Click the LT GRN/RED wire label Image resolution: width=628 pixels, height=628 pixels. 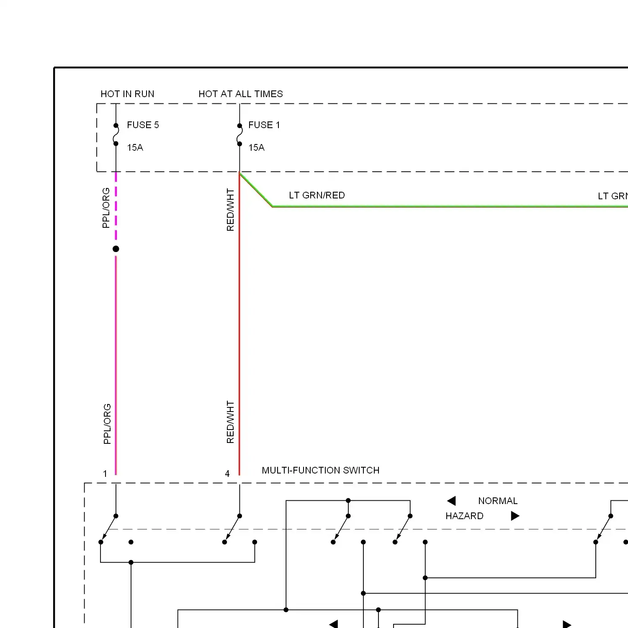[x=317, y=195]
